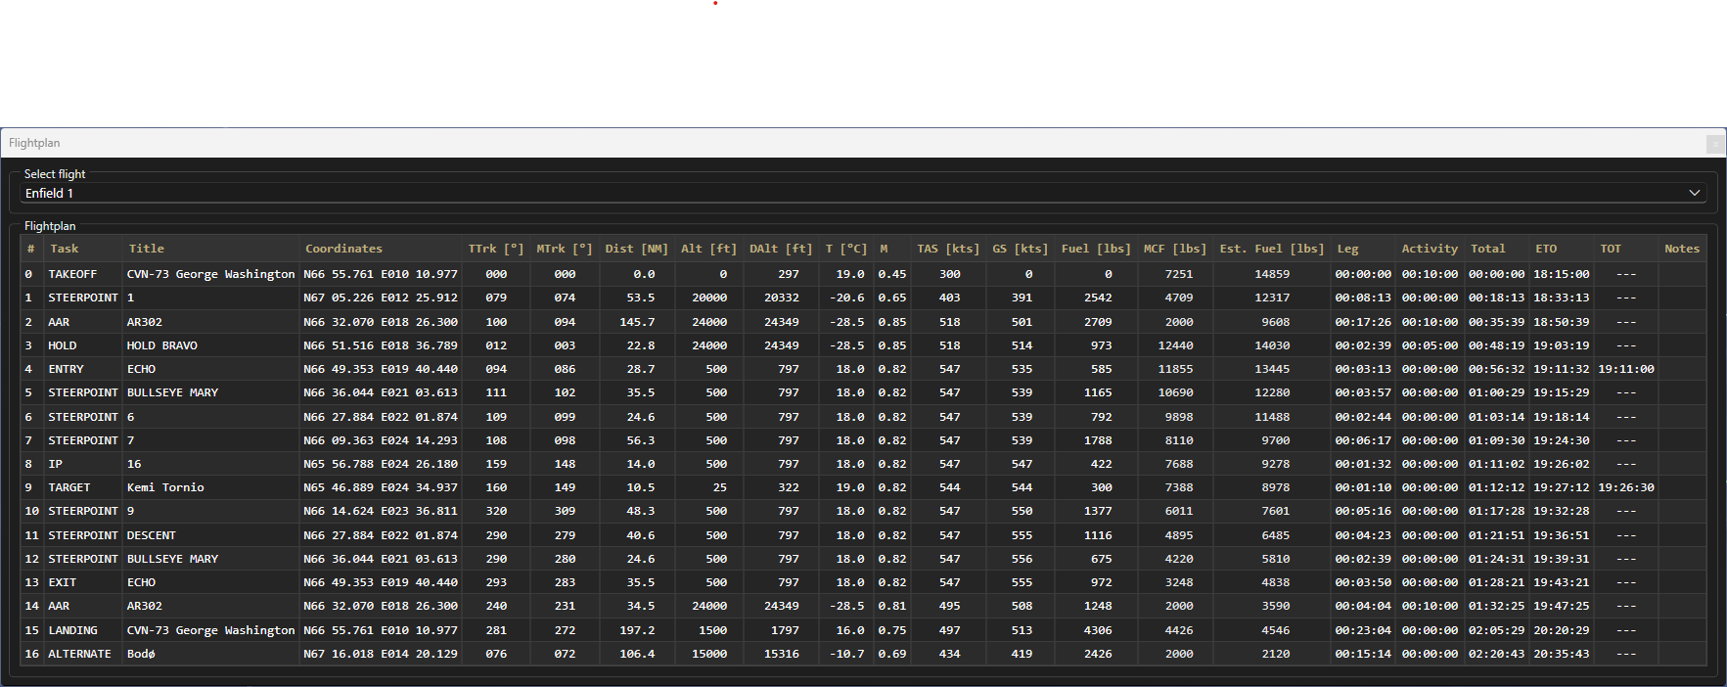Select the TAKEOFF row 0
Viewport: 1727px width, 687px height.
tap(72, 274)
